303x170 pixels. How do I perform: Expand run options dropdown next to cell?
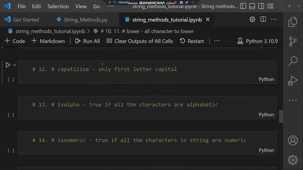tap(15, 65)
